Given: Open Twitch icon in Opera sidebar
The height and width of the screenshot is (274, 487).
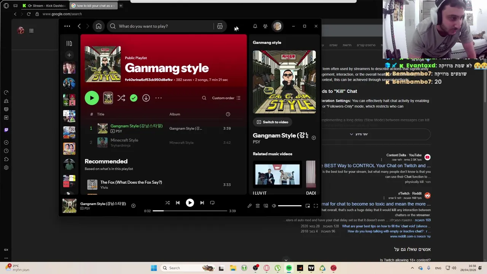Looking at the screenshot, I should [x=6, y=130].
